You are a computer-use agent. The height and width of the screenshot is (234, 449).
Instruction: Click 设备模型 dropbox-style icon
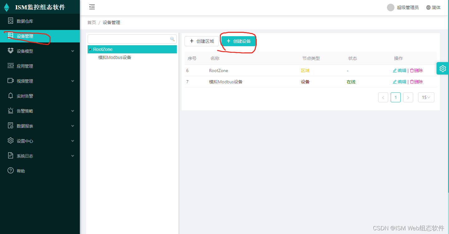tap(11, 51)
